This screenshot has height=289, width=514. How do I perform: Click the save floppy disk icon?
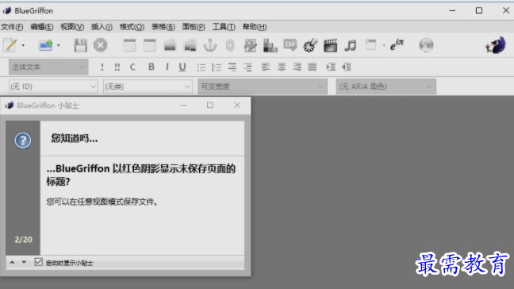80,45
